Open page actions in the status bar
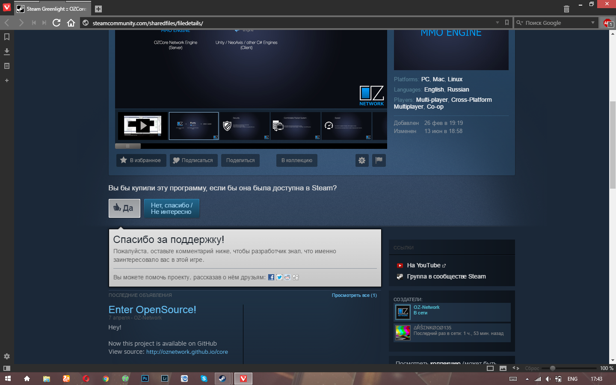616x385 pixels. (x=516, y=368)
